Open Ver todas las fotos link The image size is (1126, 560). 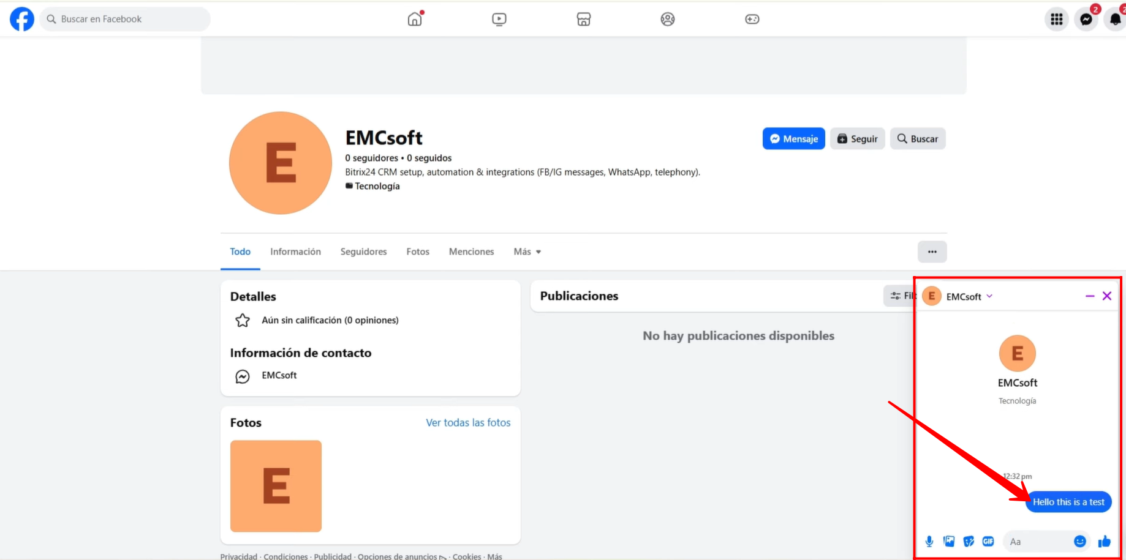click(x=468, y=423)
